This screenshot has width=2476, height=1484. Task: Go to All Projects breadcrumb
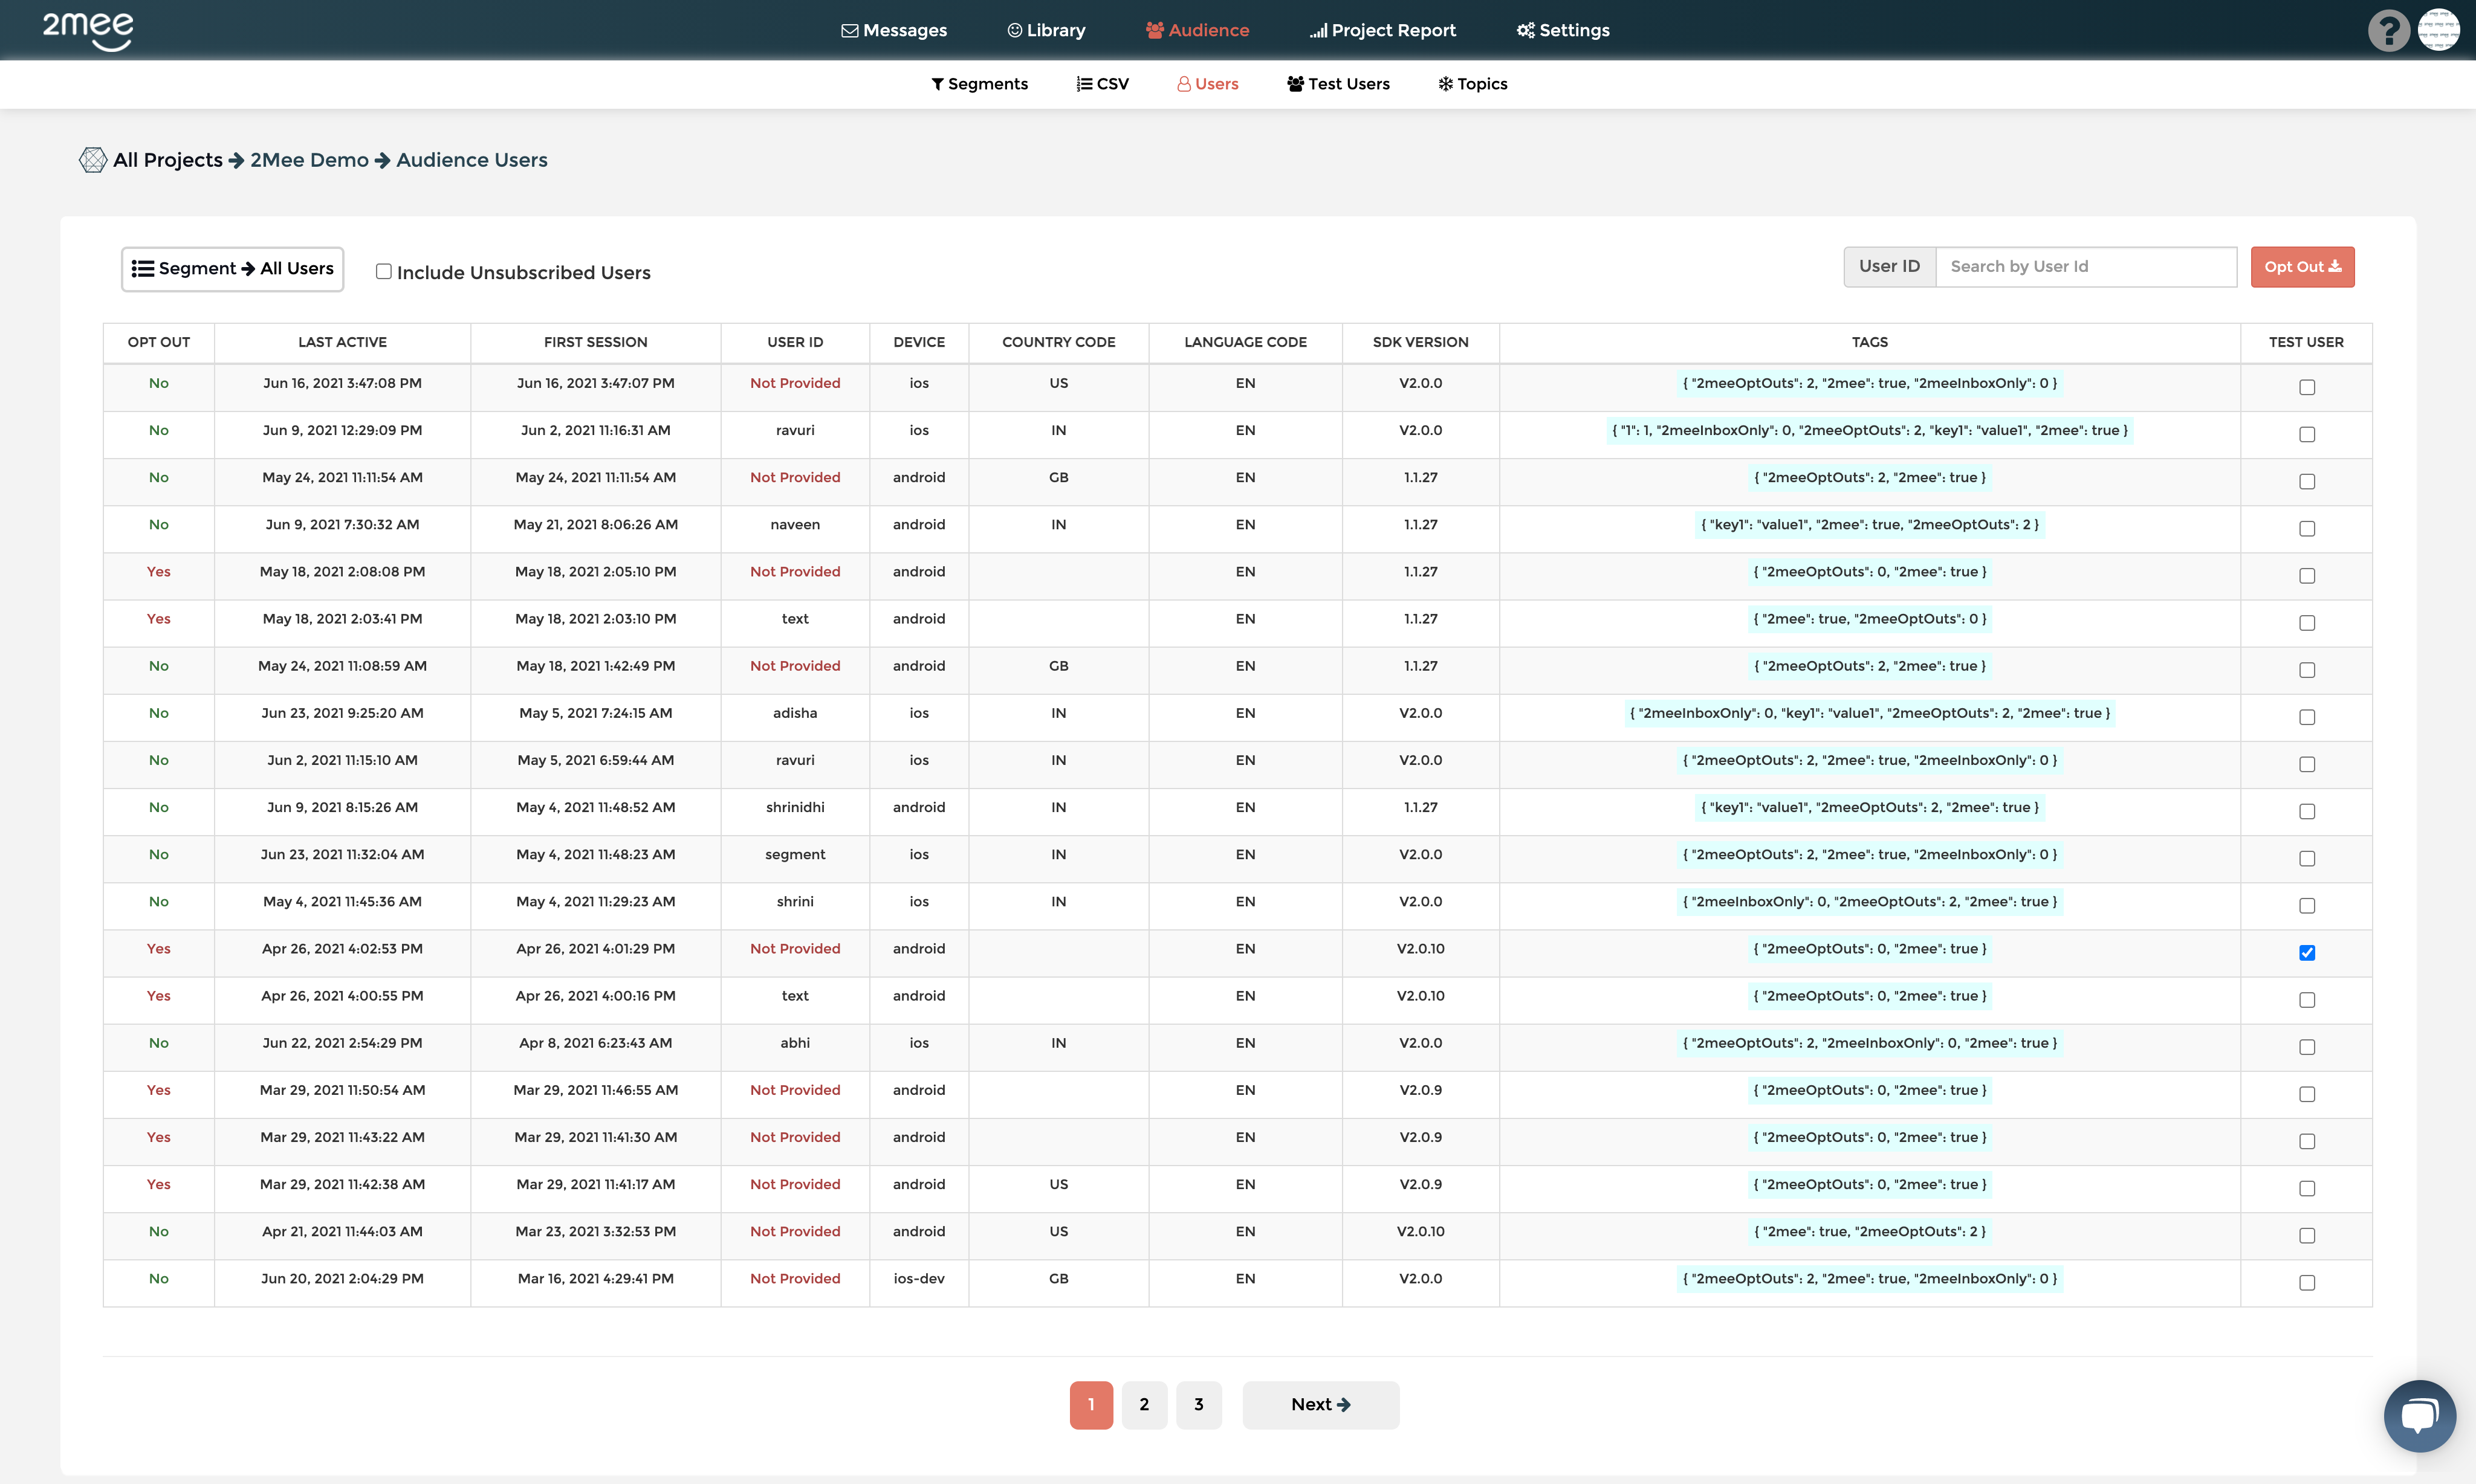pyautogui.click(x=168, y=160)
